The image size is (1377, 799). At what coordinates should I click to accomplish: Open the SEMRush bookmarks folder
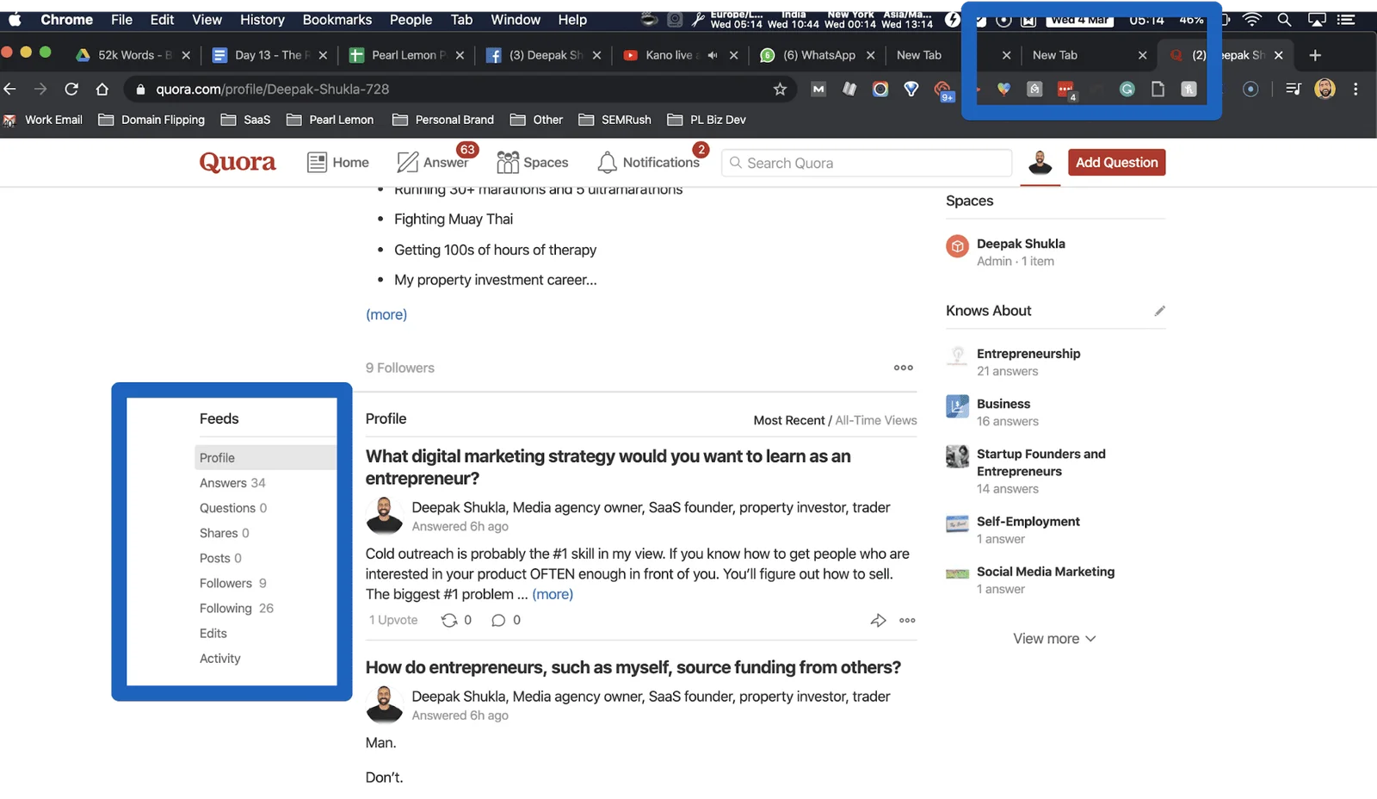tap(614, 120)
